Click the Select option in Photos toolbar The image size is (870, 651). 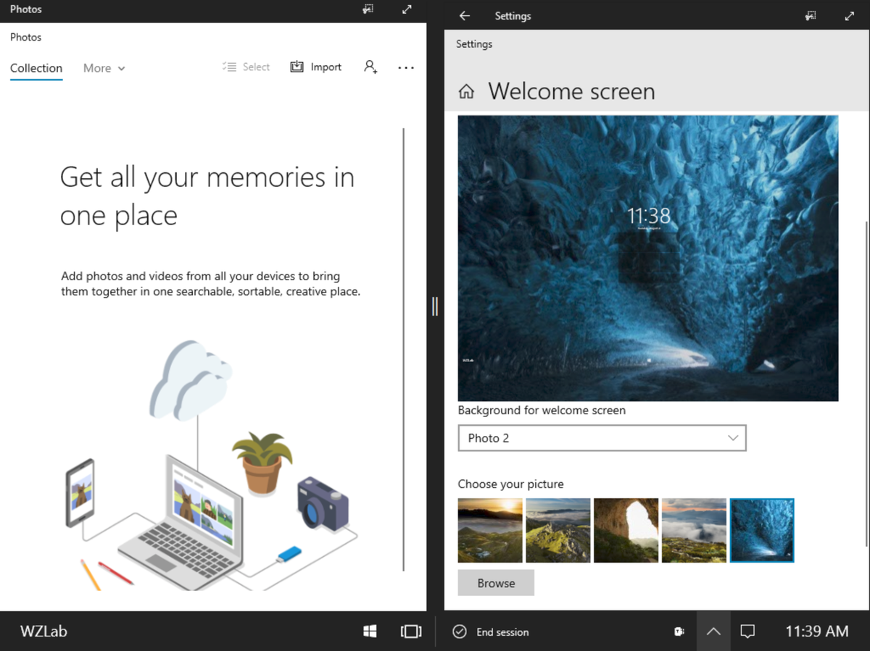246,67
